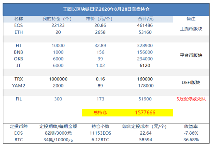This screenshot has width=213, height=147.
Task: Click the total holdings value 1577666
Action: (145, 112)
